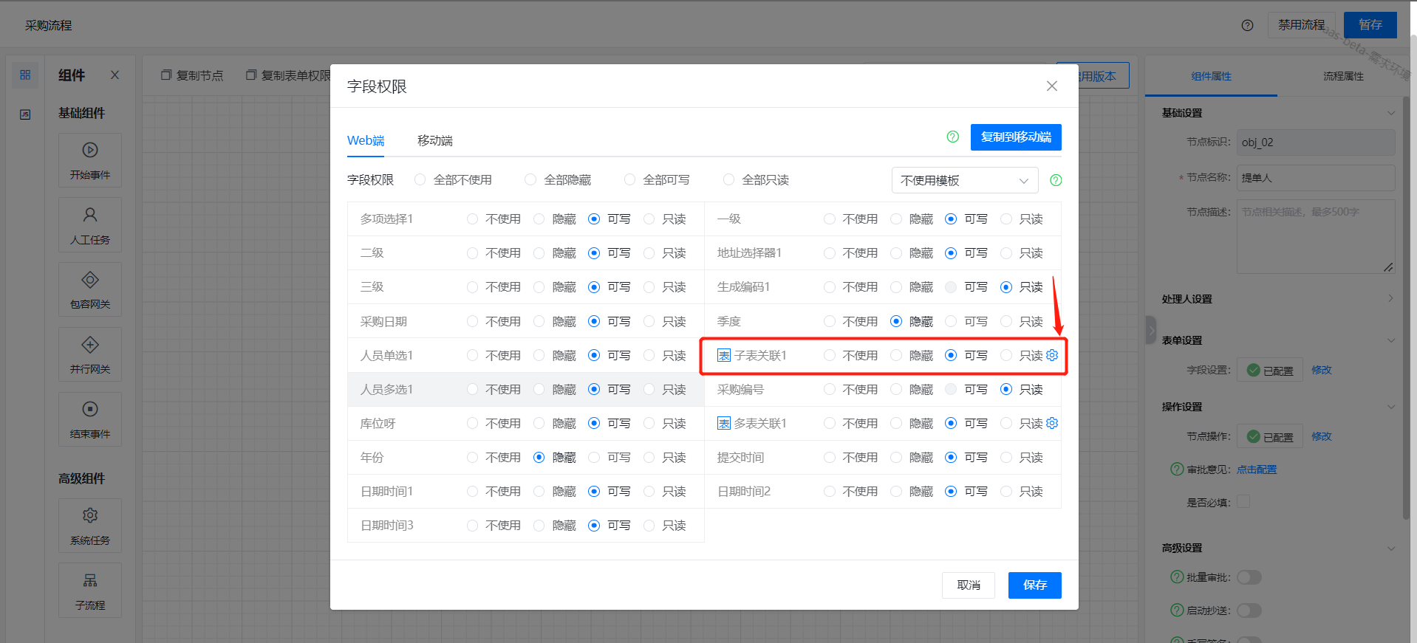Open the 组件属性 tab

1211,76
